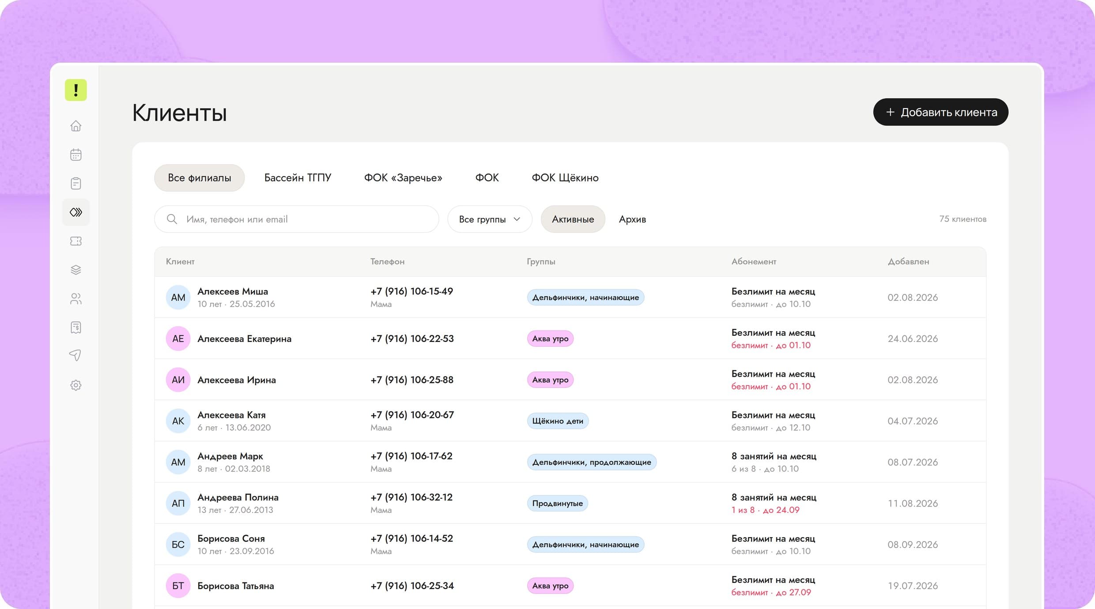Click the red 1 из 8 до 24.09 text
Viewport: 1095px width, 609px height.
[765, 510]
